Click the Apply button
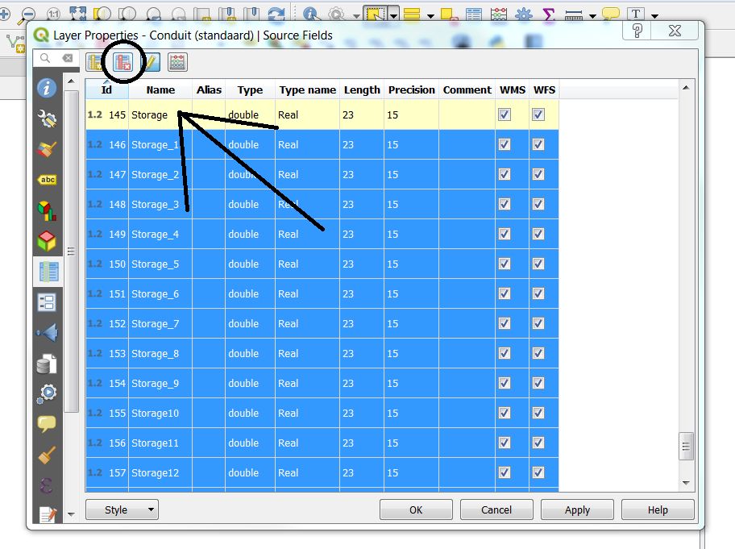 pyautogui.click(x=577, y=509)
